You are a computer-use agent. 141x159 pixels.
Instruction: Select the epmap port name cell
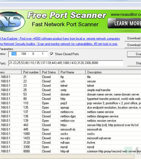(x=65, y=108)
